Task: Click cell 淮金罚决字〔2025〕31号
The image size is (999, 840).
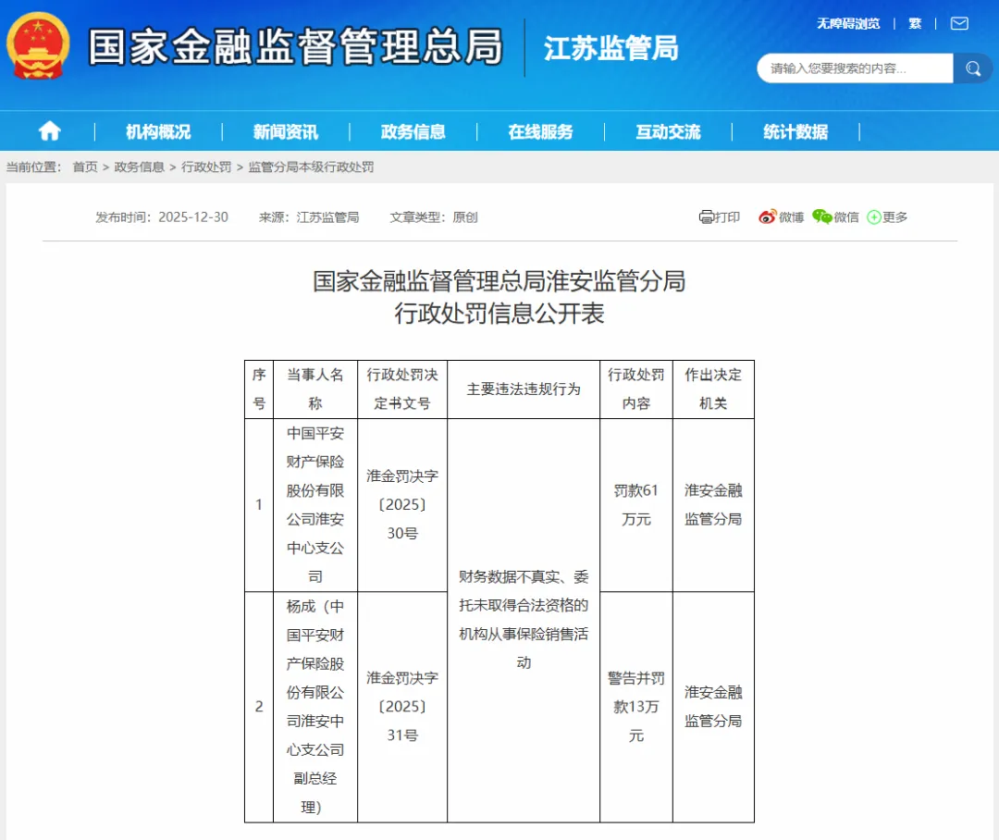Action: (402, 707)
